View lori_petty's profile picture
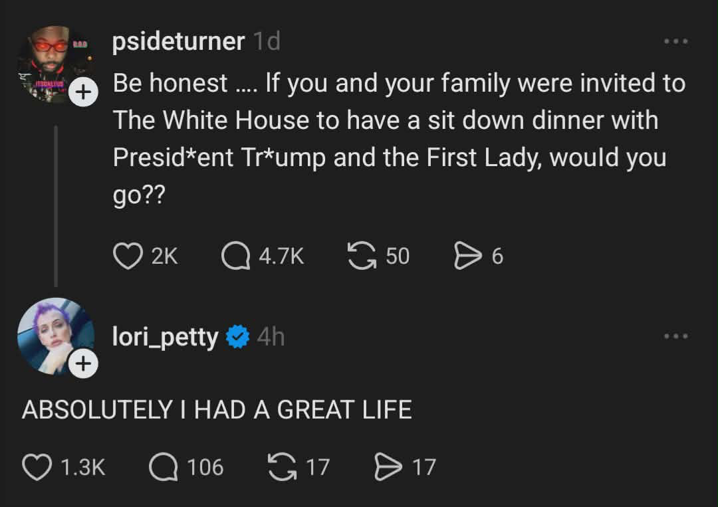Image resolution: width=718 pixels, height=507 pixels. click(53, 332)
